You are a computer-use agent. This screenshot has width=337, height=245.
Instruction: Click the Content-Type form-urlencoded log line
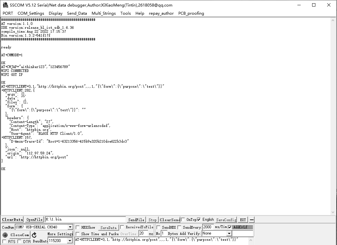tap(60, 126)
